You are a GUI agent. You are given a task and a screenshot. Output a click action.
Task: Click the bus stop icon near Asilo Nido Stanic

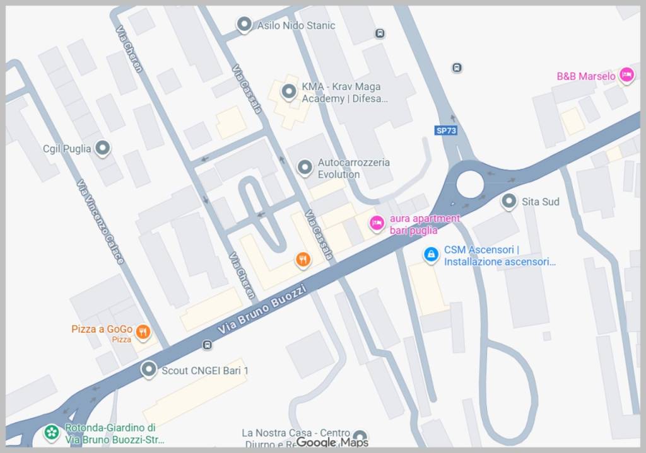380,33
